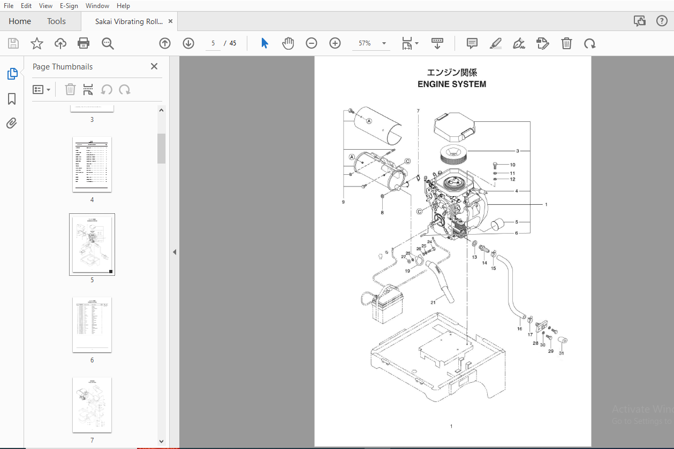Viewport: 674px width, 449px height.
Task: Open the E-Sign menu
Action: click(69, 5)
